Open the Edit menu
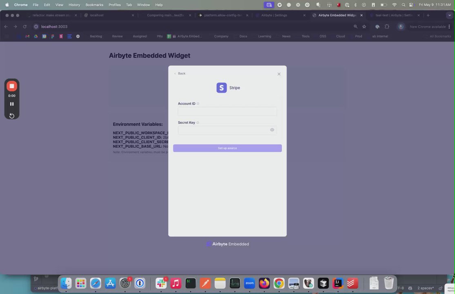Viewport: 455px width, 294px height. (x=47, y=4)
